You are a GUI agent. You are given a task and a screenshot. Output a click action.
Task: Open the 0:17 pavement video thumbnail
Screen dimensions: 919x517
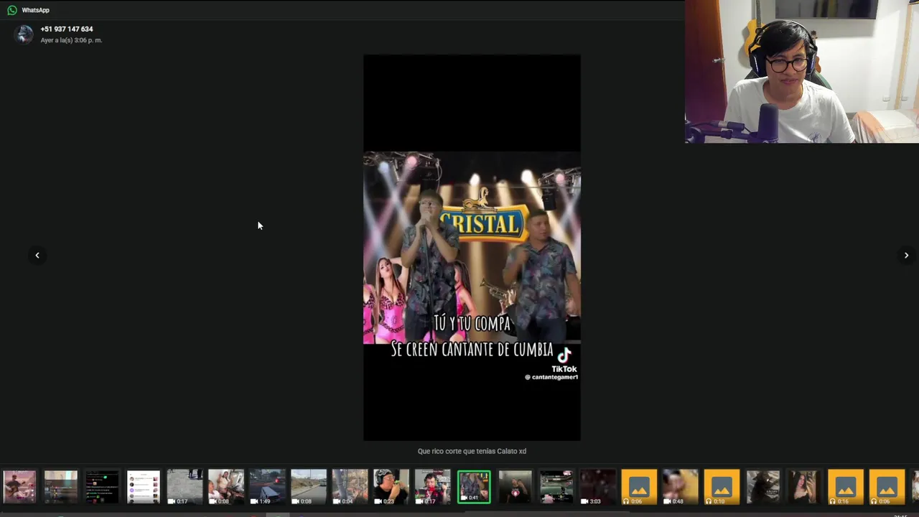click(x=185, y=487)
